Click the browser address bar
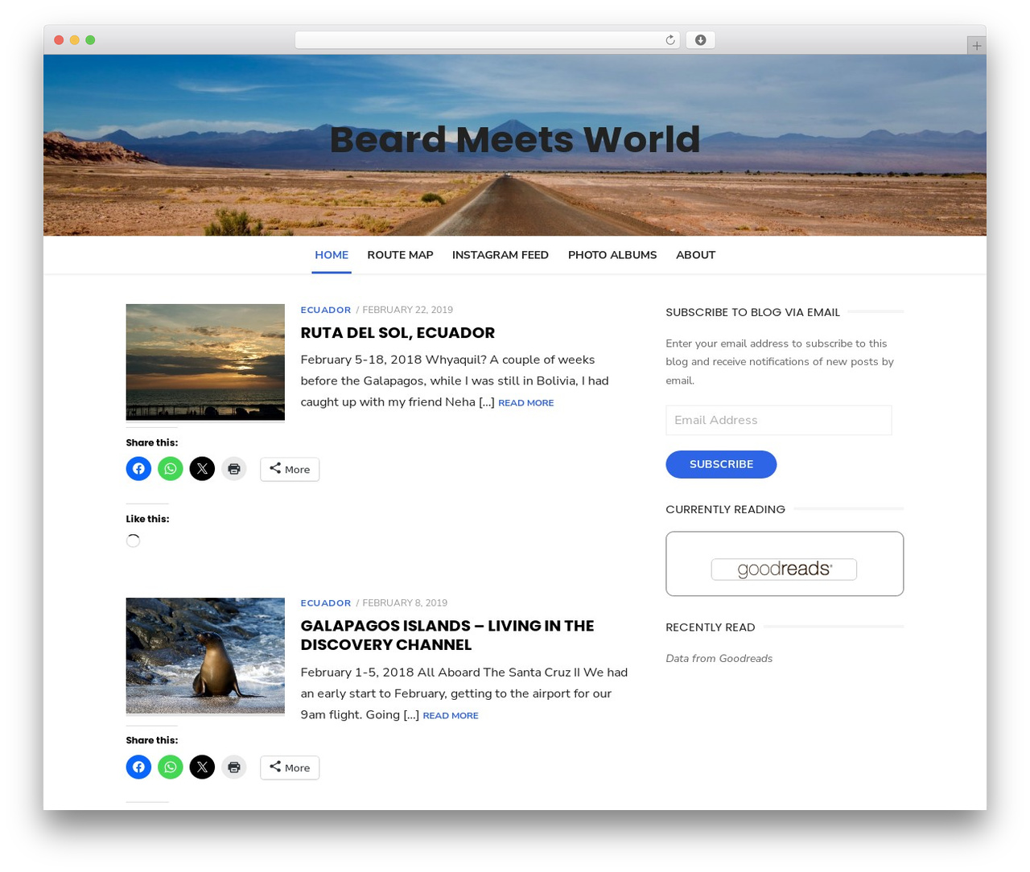 [x=487, y=40]
